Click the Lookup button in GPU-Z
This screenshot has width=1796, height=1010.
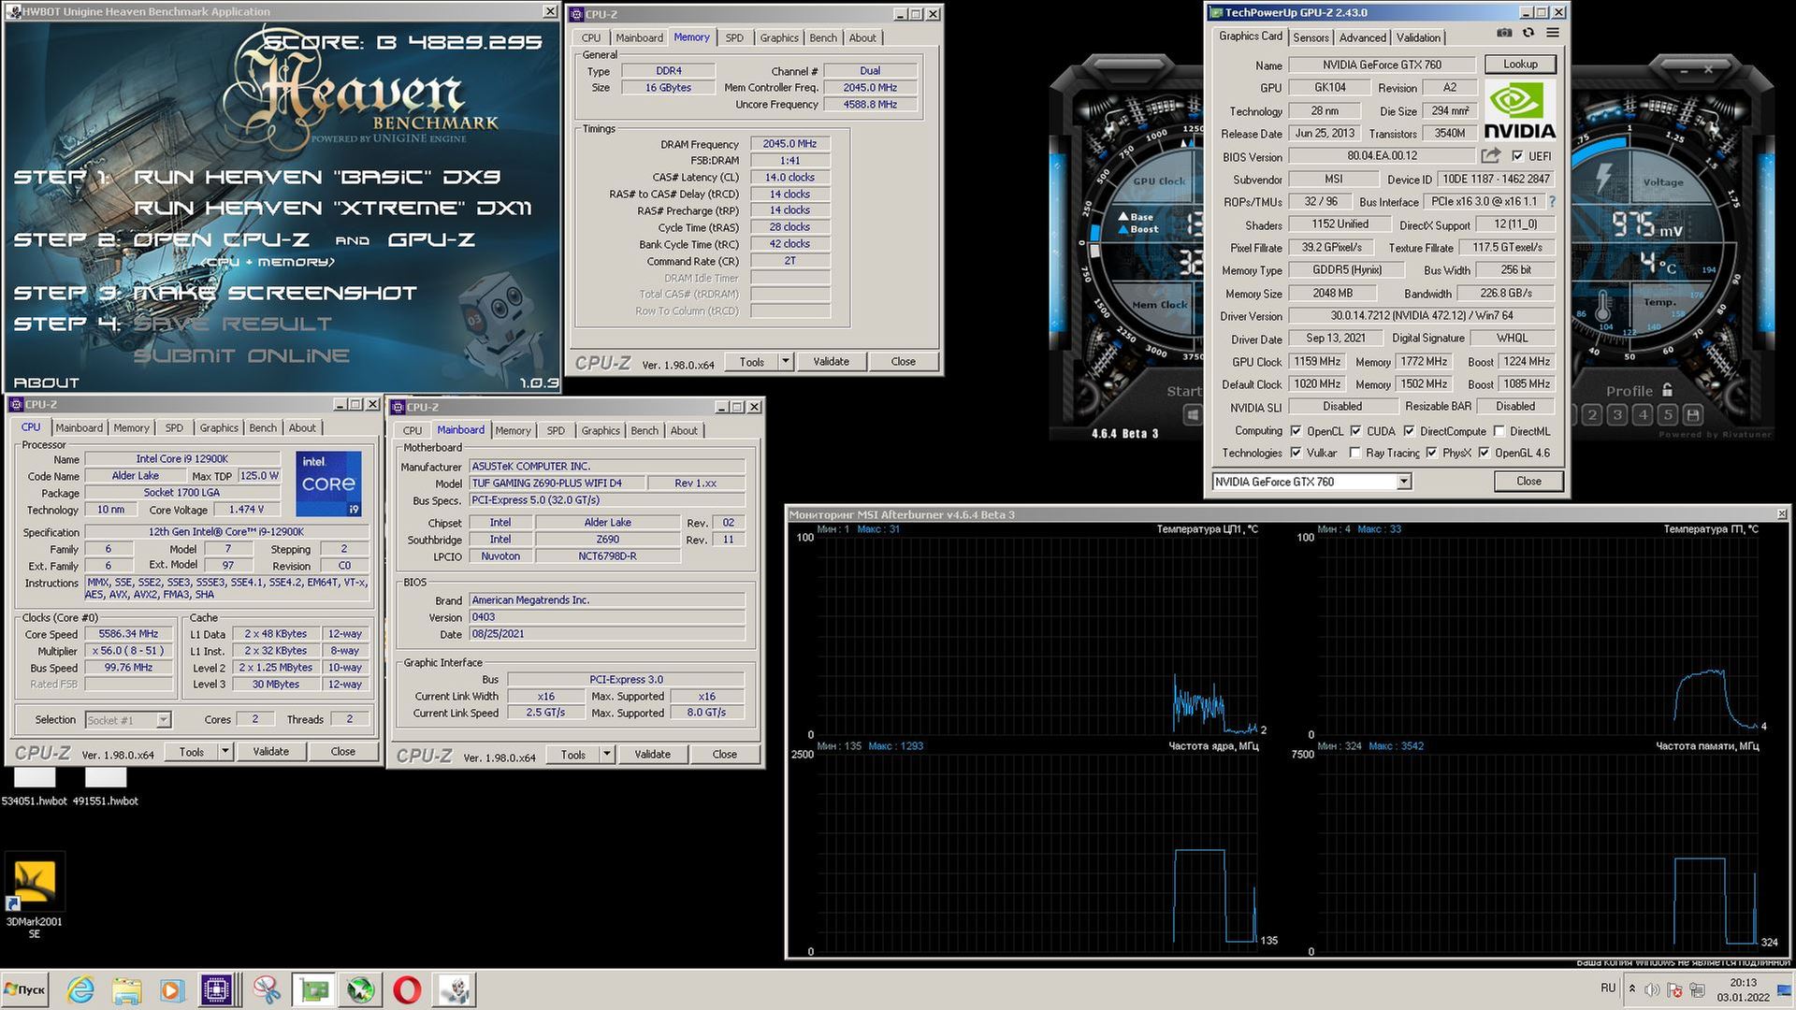click(1520, 65)
